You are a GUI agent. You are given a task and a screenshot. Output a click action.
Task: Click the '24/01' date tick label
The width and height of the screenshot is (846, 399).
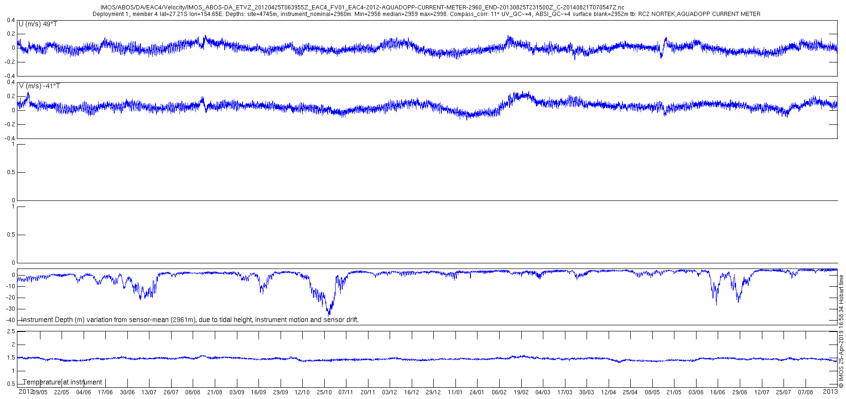click(477, 392)
